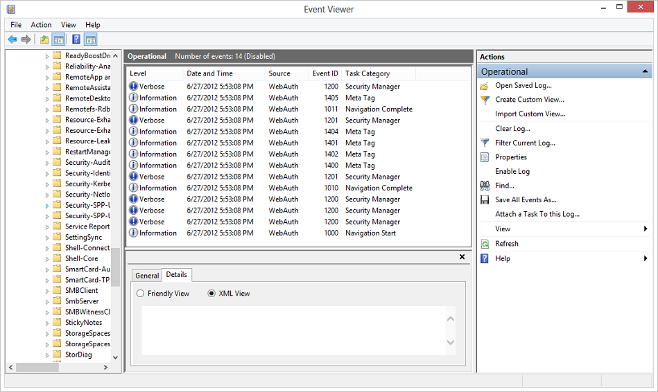Click Import Custom View action
The image size is (658, 392).
pyautogui.click(x=530, y=114)
